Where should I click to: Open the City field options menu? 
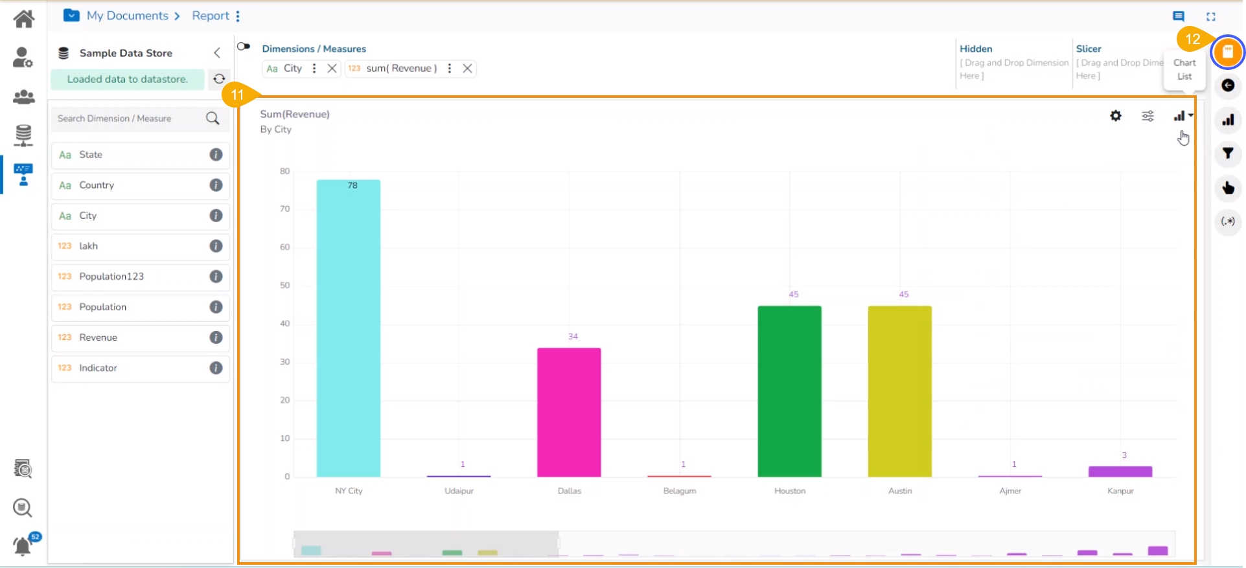pyautogui.click(x=314, y=69)
